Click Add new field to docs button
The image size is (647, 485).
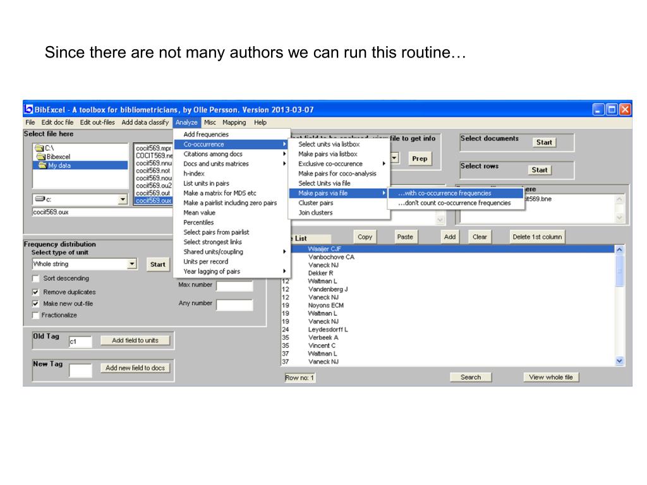[135, 368]
